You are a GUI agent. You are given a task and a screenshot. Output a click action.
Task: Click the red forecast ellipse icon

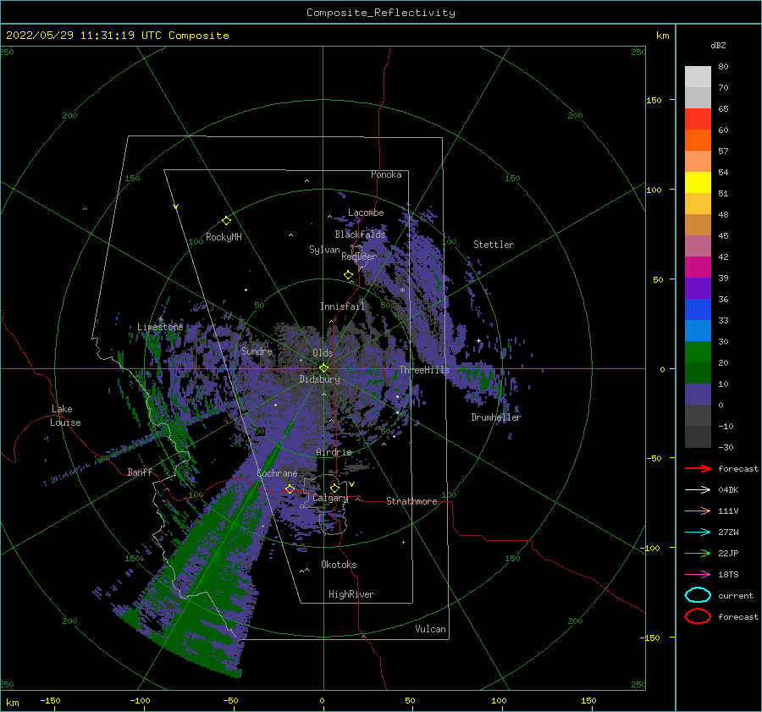click(x=698, y=616)
